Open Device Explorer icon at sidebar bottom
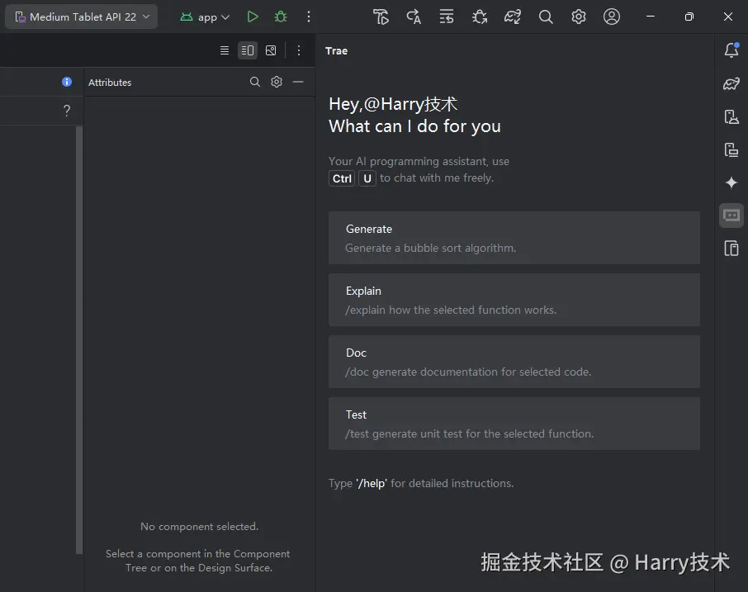Viewport: 748px width, 592px height. pos(731,249)
